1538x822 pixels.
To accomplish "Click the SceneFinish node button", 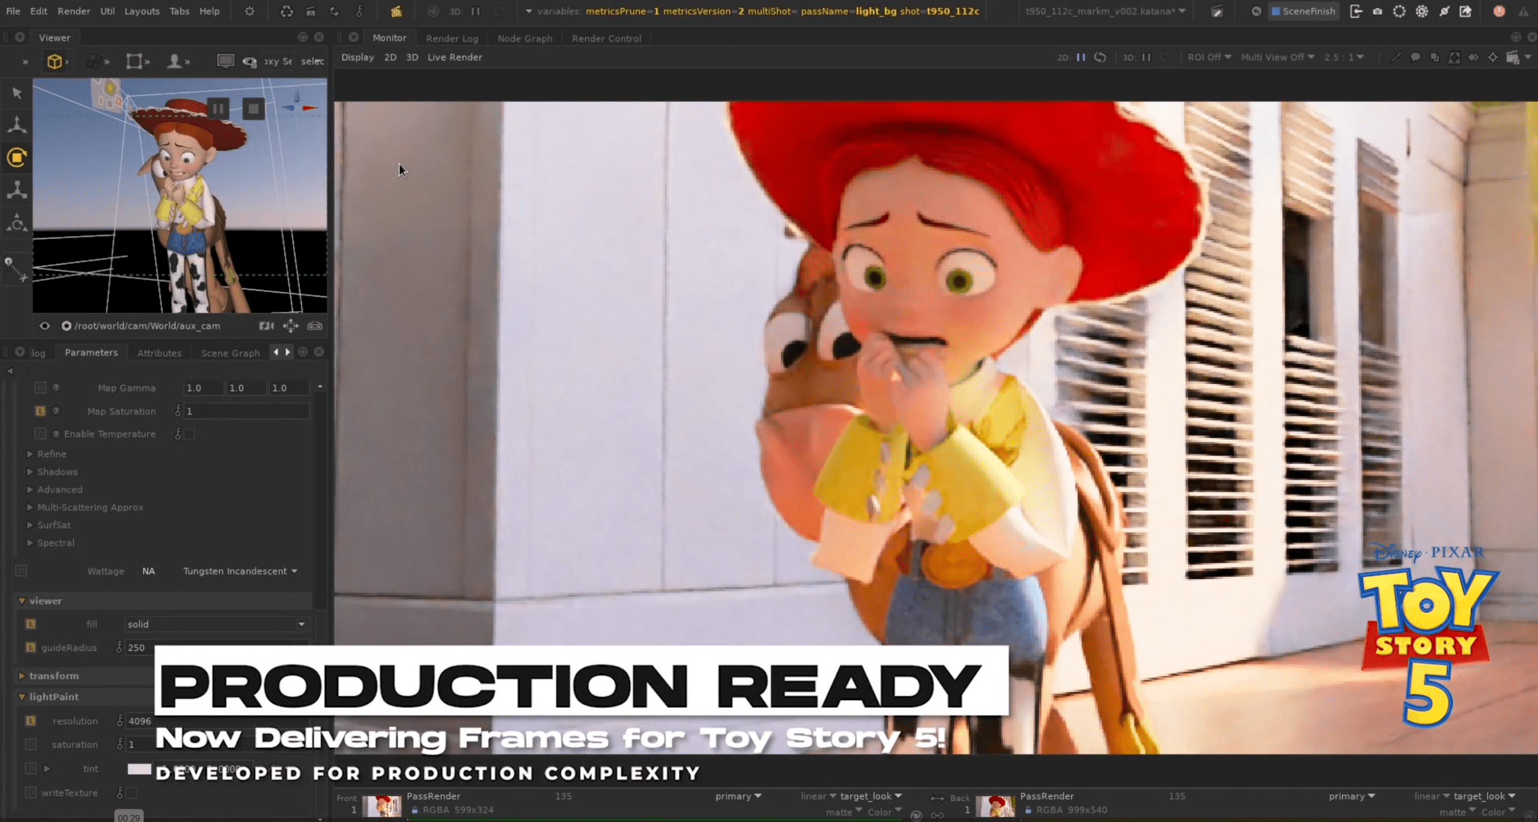I will coord(1304,11).
